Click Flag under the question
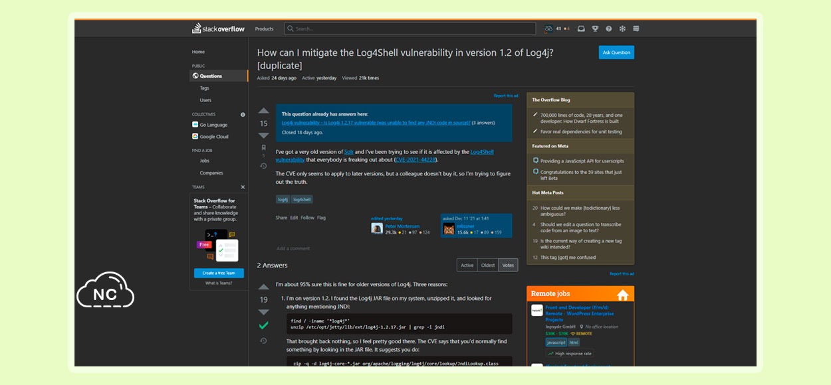831x385 pixels. coord(321,218)
